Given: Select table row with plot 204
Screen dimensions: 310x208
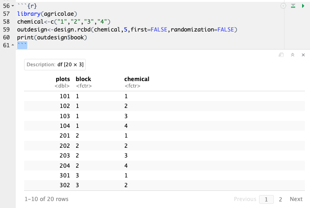Looking at the screenshot, I should point(162,165).
